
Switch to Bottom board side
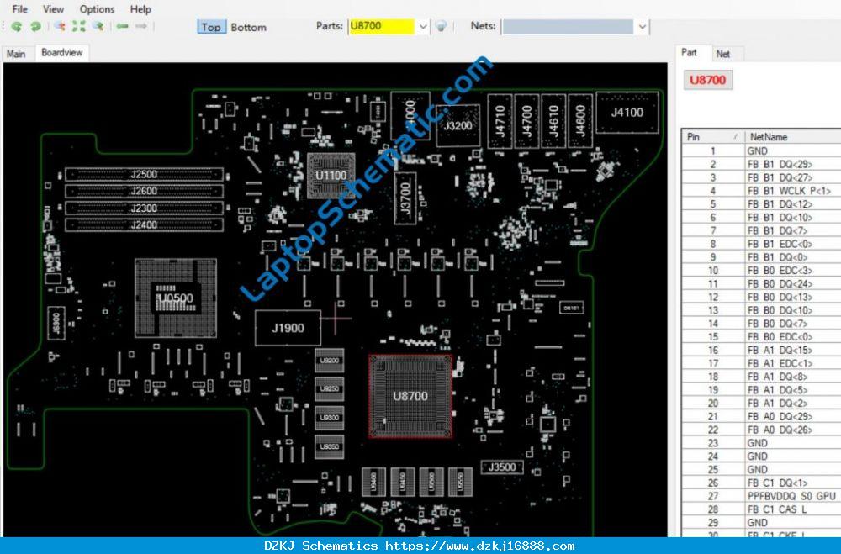pos(248,27)
